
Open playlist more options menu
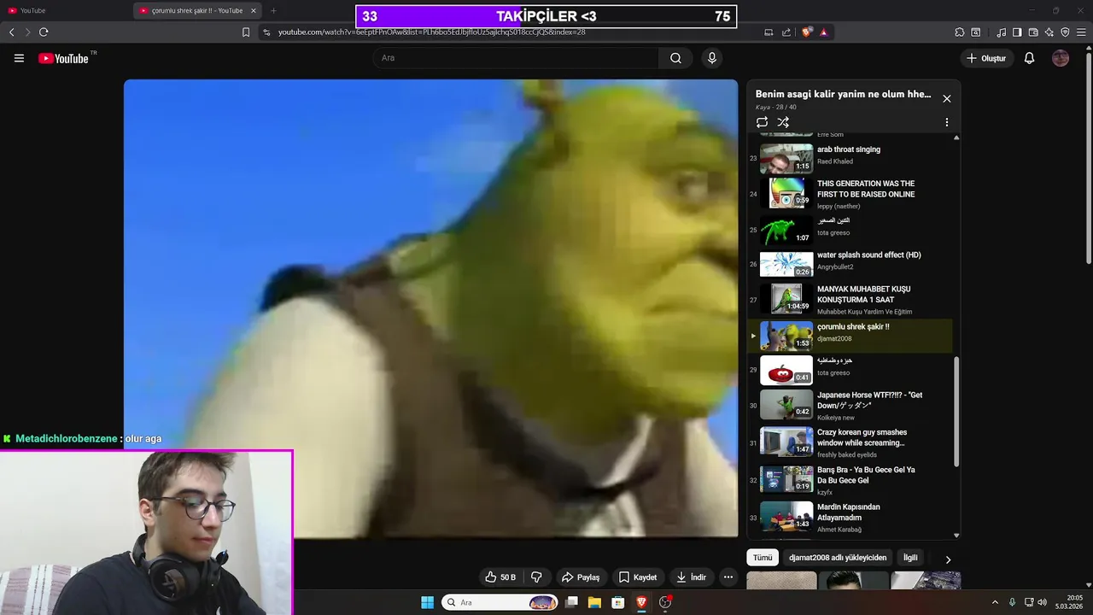946,122
